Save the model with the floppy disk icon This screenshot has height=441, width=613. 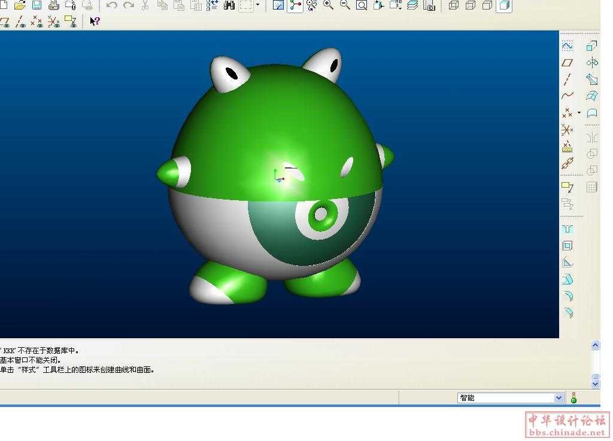tap(37, 5)
